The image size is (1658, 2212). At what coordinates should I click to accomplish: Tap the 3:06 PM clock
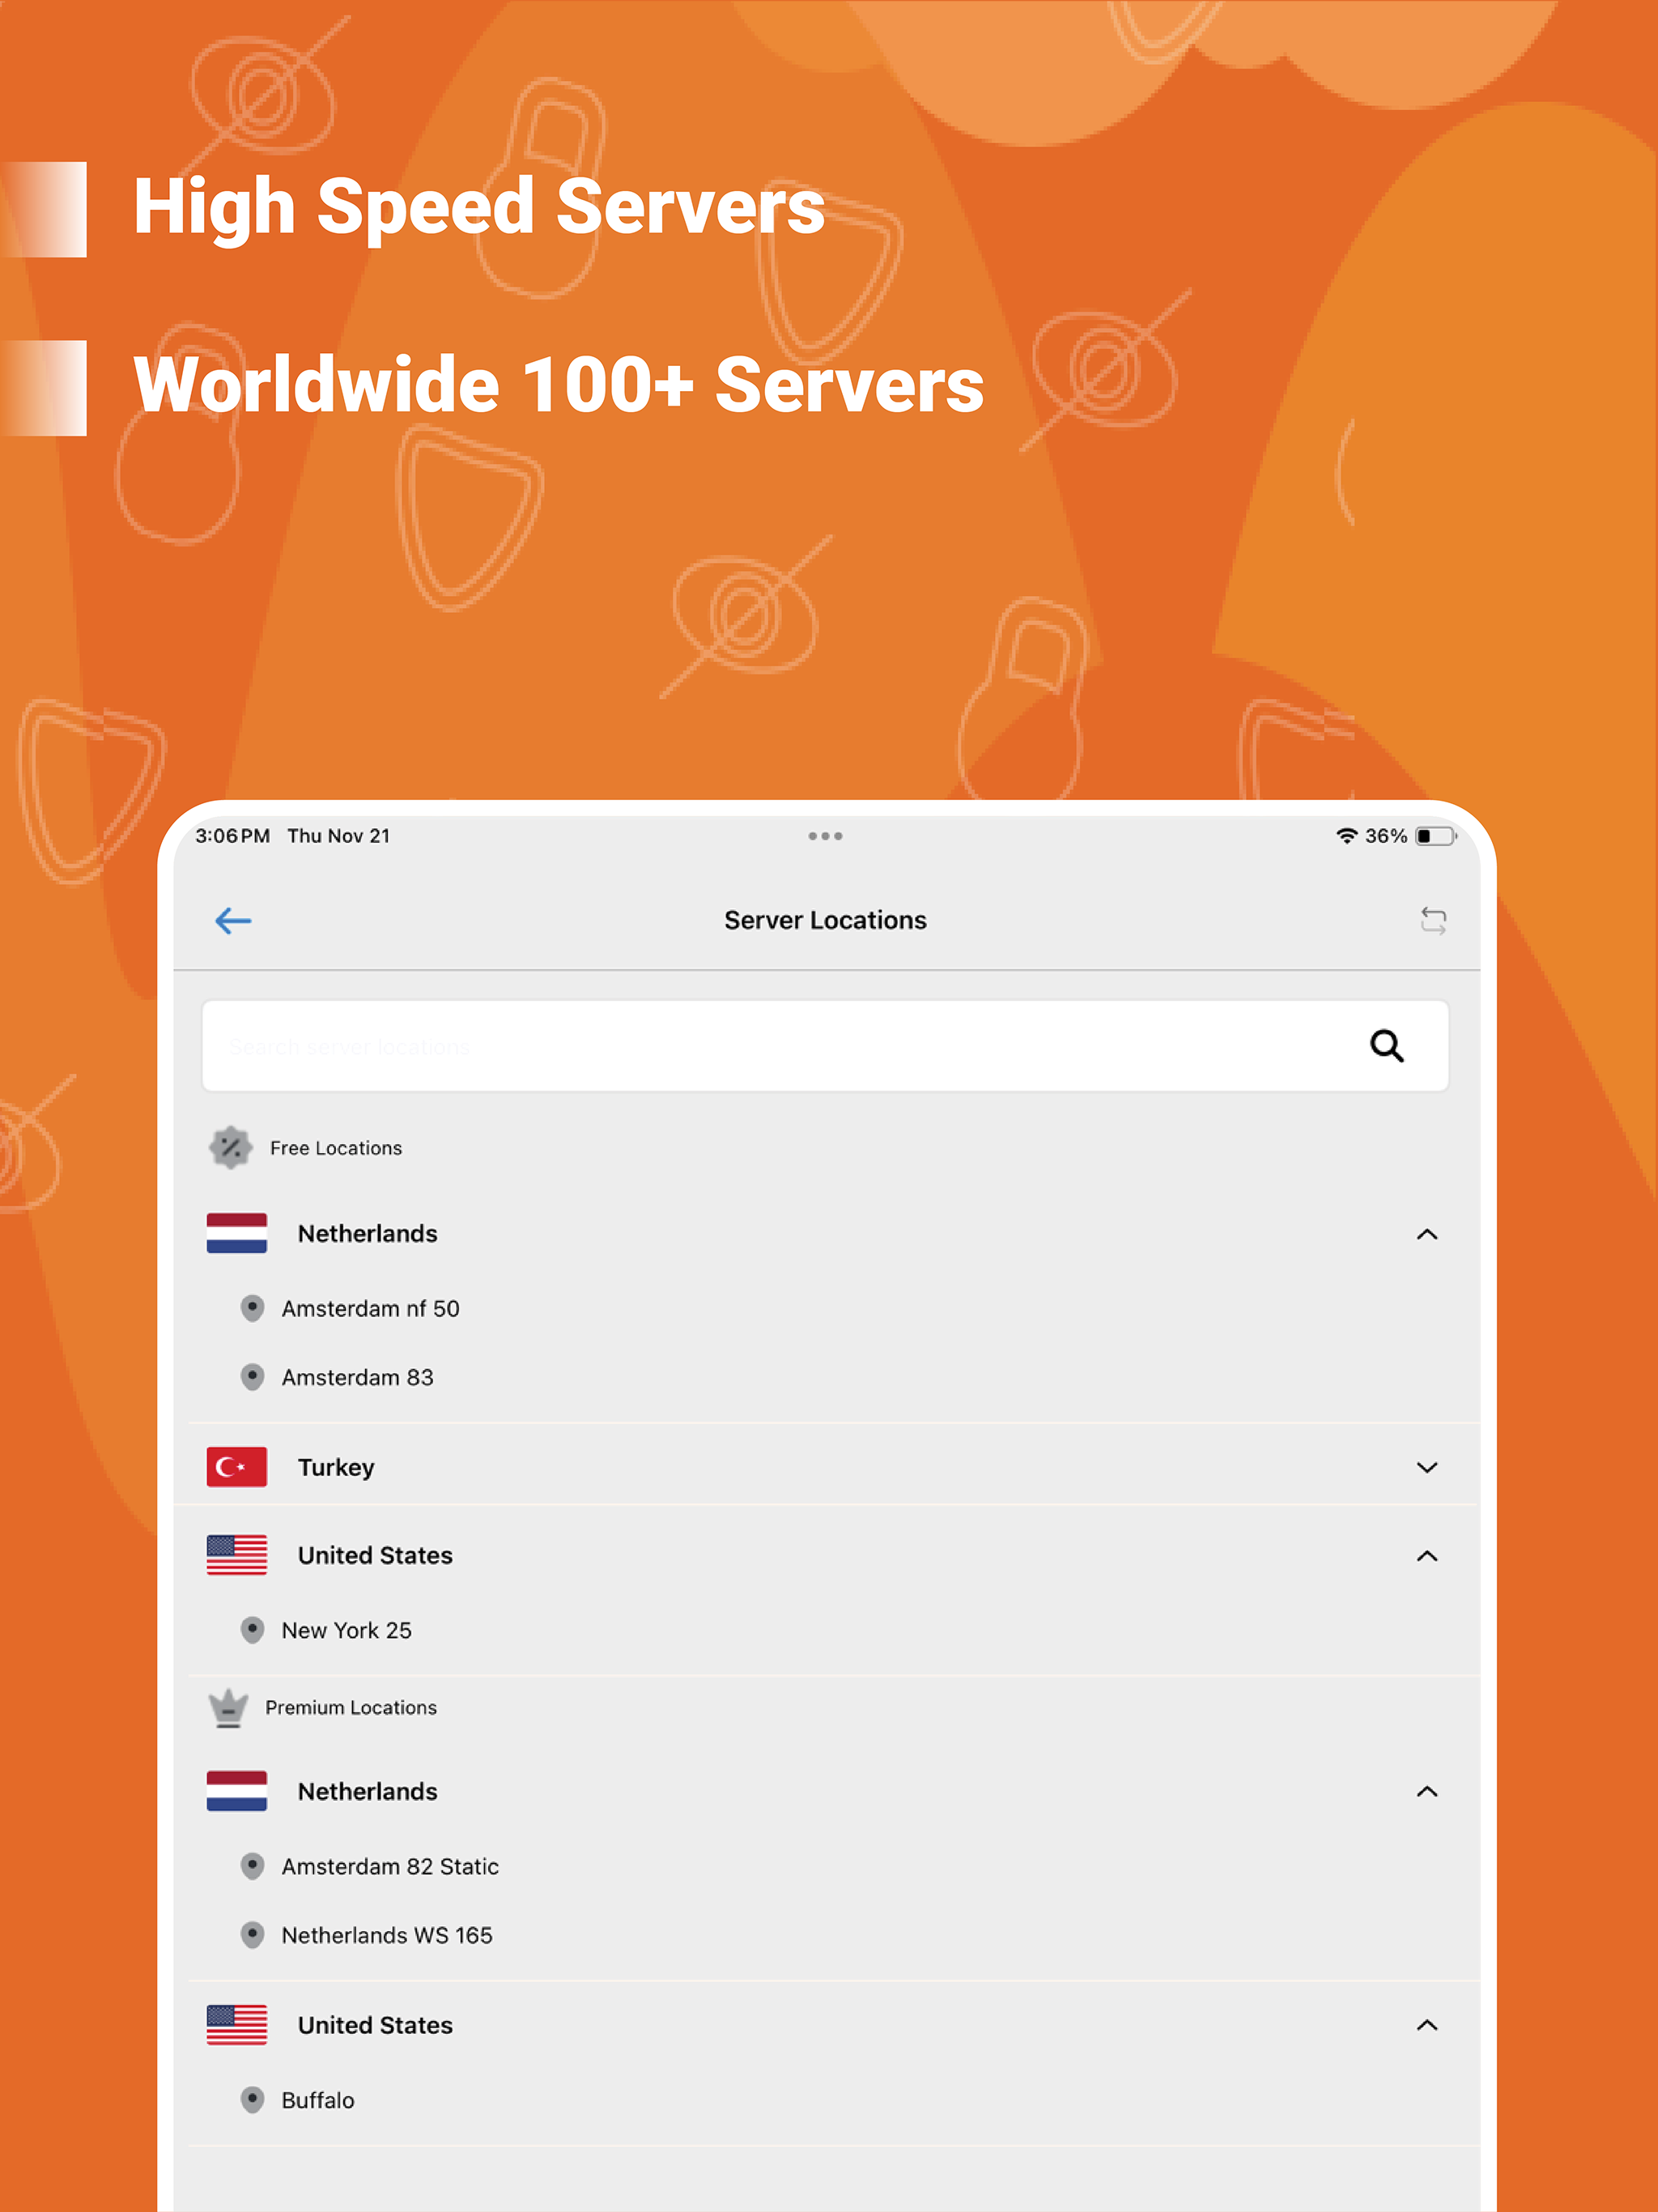[232, 836]
